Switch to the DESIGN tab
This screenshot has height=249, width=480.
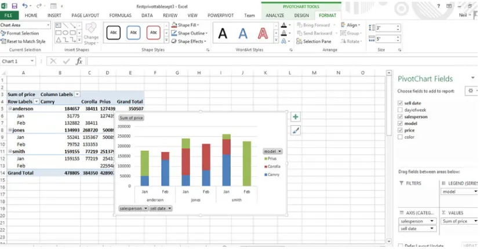pyautogui.click(x=301, y=15)
